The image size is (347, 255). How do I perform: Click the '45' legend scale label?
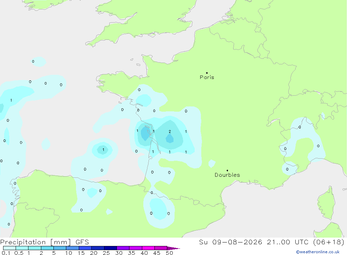[x=157, y=253]
